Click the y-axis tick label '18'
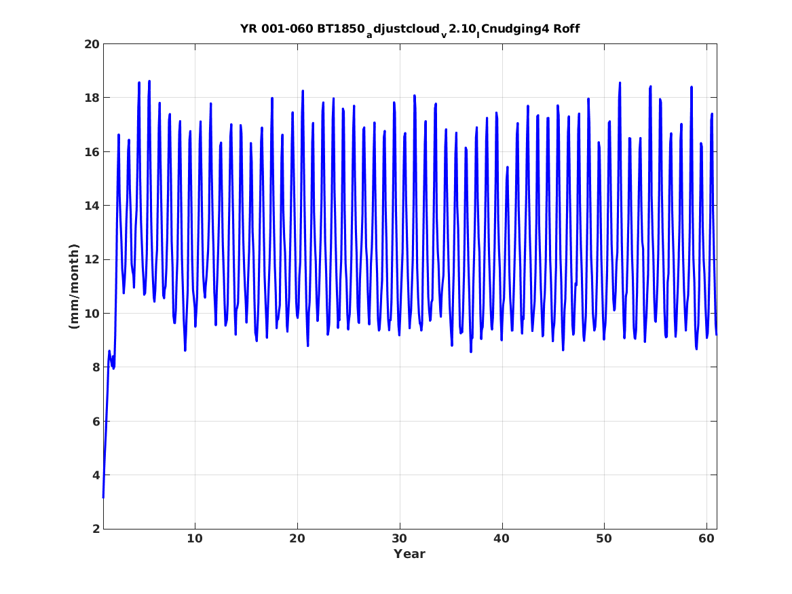The height and width of the screenshot is (594, 792). [92, 98]
